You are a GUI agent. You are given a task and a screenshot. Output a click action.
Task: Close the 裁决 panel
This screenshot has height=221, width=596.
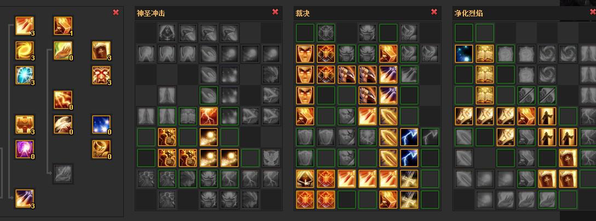434,12
